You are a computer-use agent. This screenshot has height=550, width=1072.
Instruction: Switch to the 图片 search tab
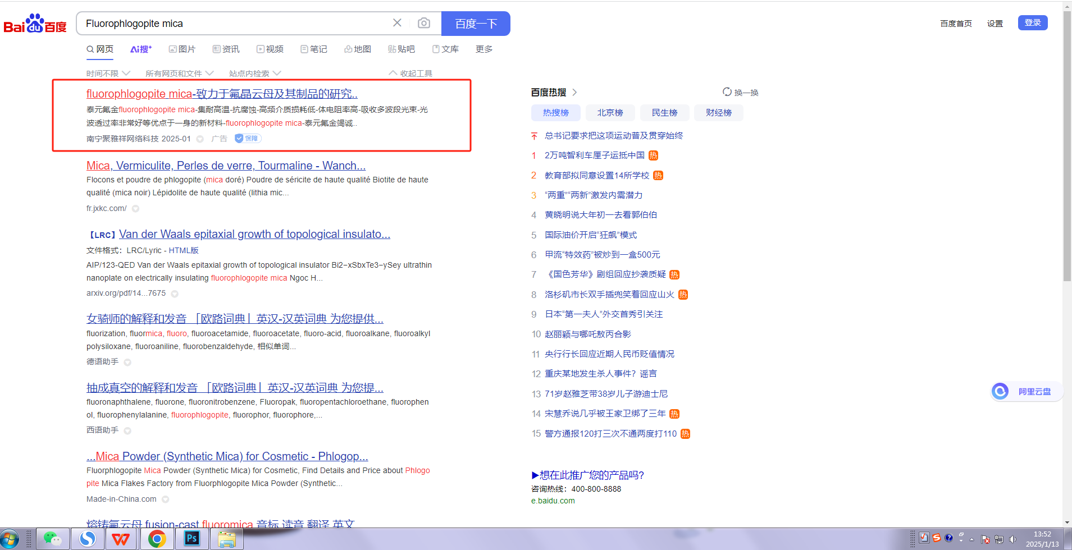point(182,49)
